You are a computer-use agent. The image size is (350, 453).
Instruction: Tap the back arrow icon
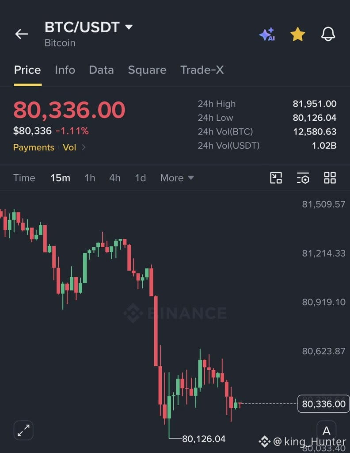22,34
